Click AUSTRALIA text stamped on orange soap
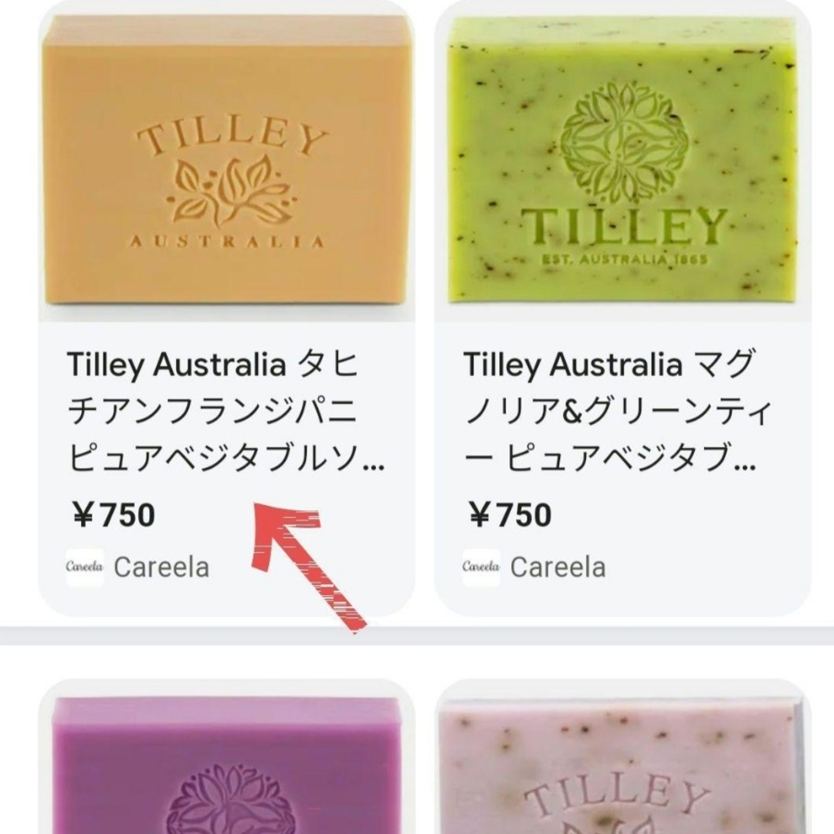 tap(227, 242)
